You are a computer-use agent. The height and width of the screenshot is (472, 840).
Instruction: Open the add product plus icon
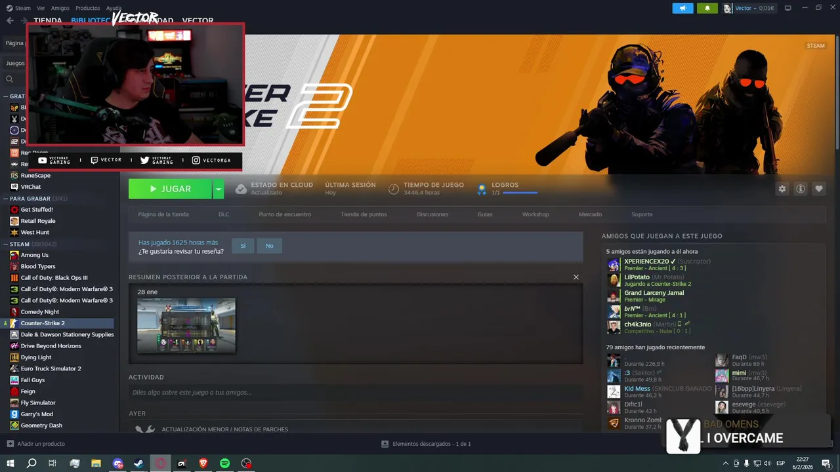point(10,444)
